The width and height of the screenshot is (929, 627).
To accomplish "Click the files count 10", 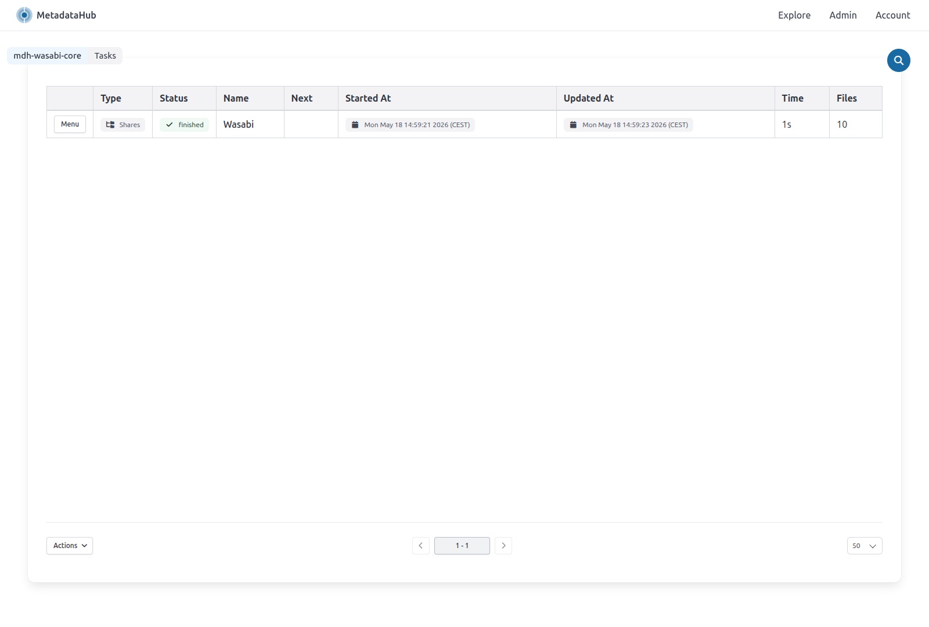I will 842,124.
